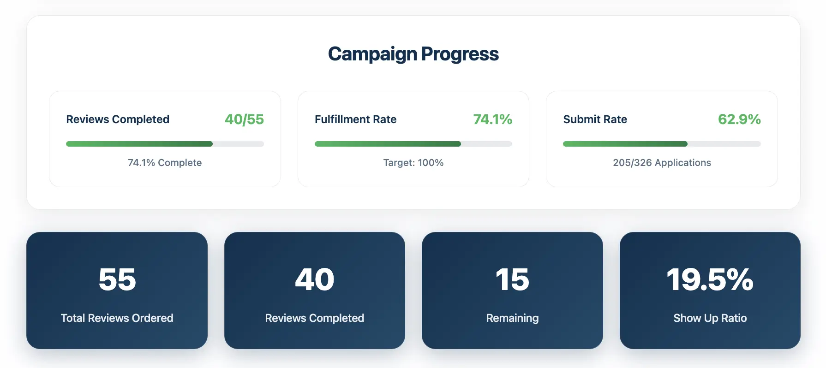Image resolution: width=826 pixels, height=368 pixels.
Task: Select the 40 Reviews Completed tile
Action: coord(314,290)
